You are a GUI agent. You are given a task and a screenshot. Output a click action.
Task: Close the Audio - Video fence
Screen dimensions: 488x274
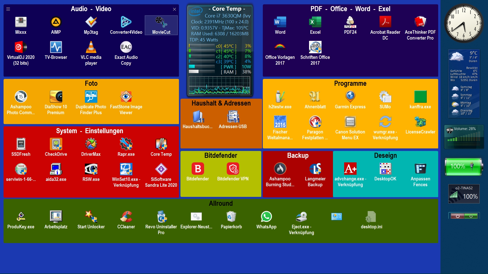(x=174, y=9)
